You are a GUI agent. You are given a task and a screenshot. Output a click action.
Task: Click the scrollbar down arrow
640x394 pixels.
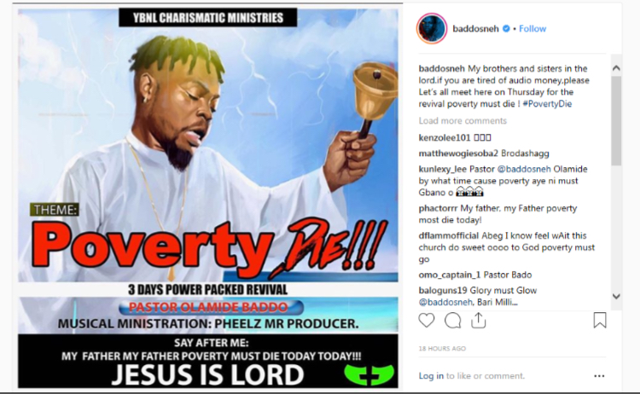pos(616,297)
